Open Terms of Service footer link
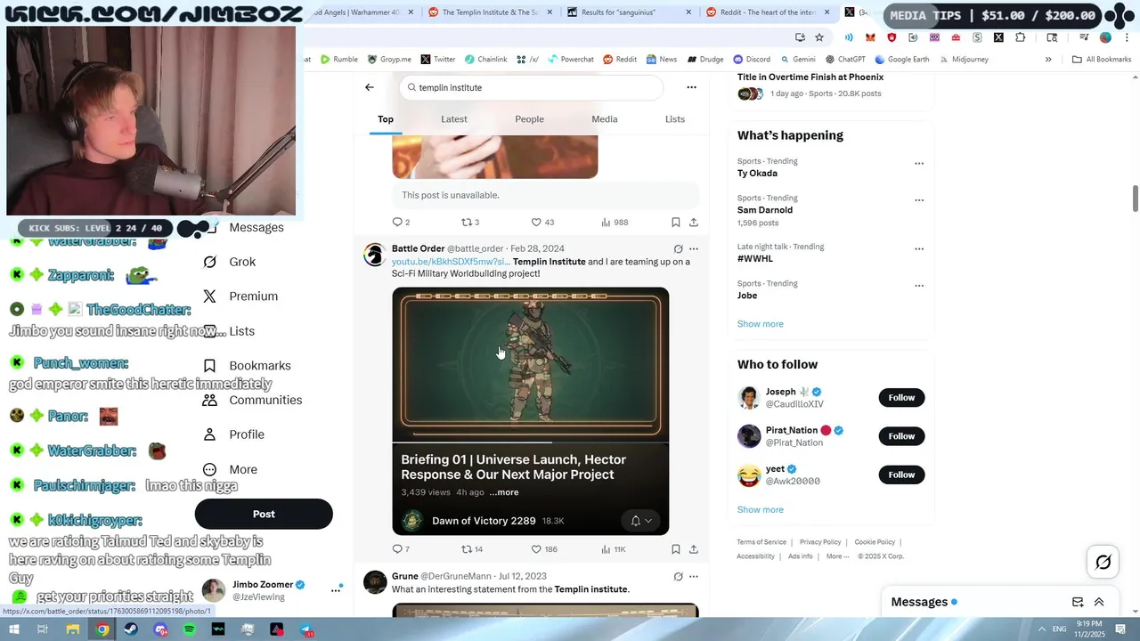Image resolution: width=1140 pixels, height=641 pixels. pyautogui.click(x=761, y=542)
